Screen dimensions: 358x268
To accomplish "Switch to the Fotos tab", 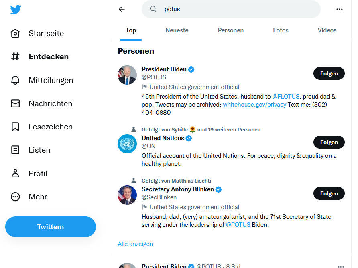I will point(281,30).
